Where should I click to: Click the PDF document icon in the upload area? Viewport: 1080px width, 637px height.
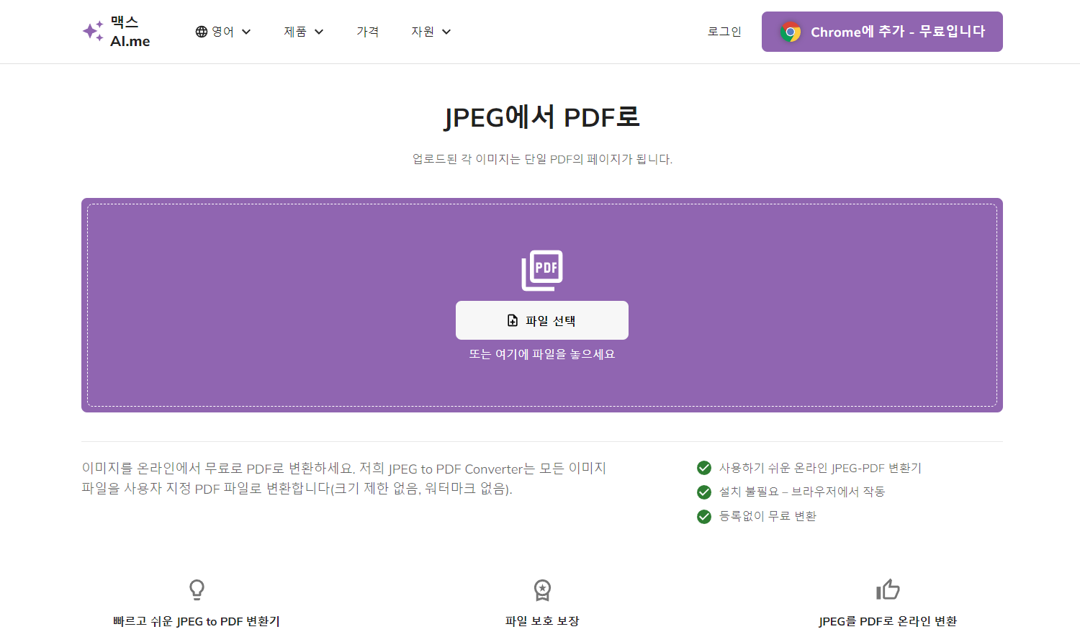(541, 269)
